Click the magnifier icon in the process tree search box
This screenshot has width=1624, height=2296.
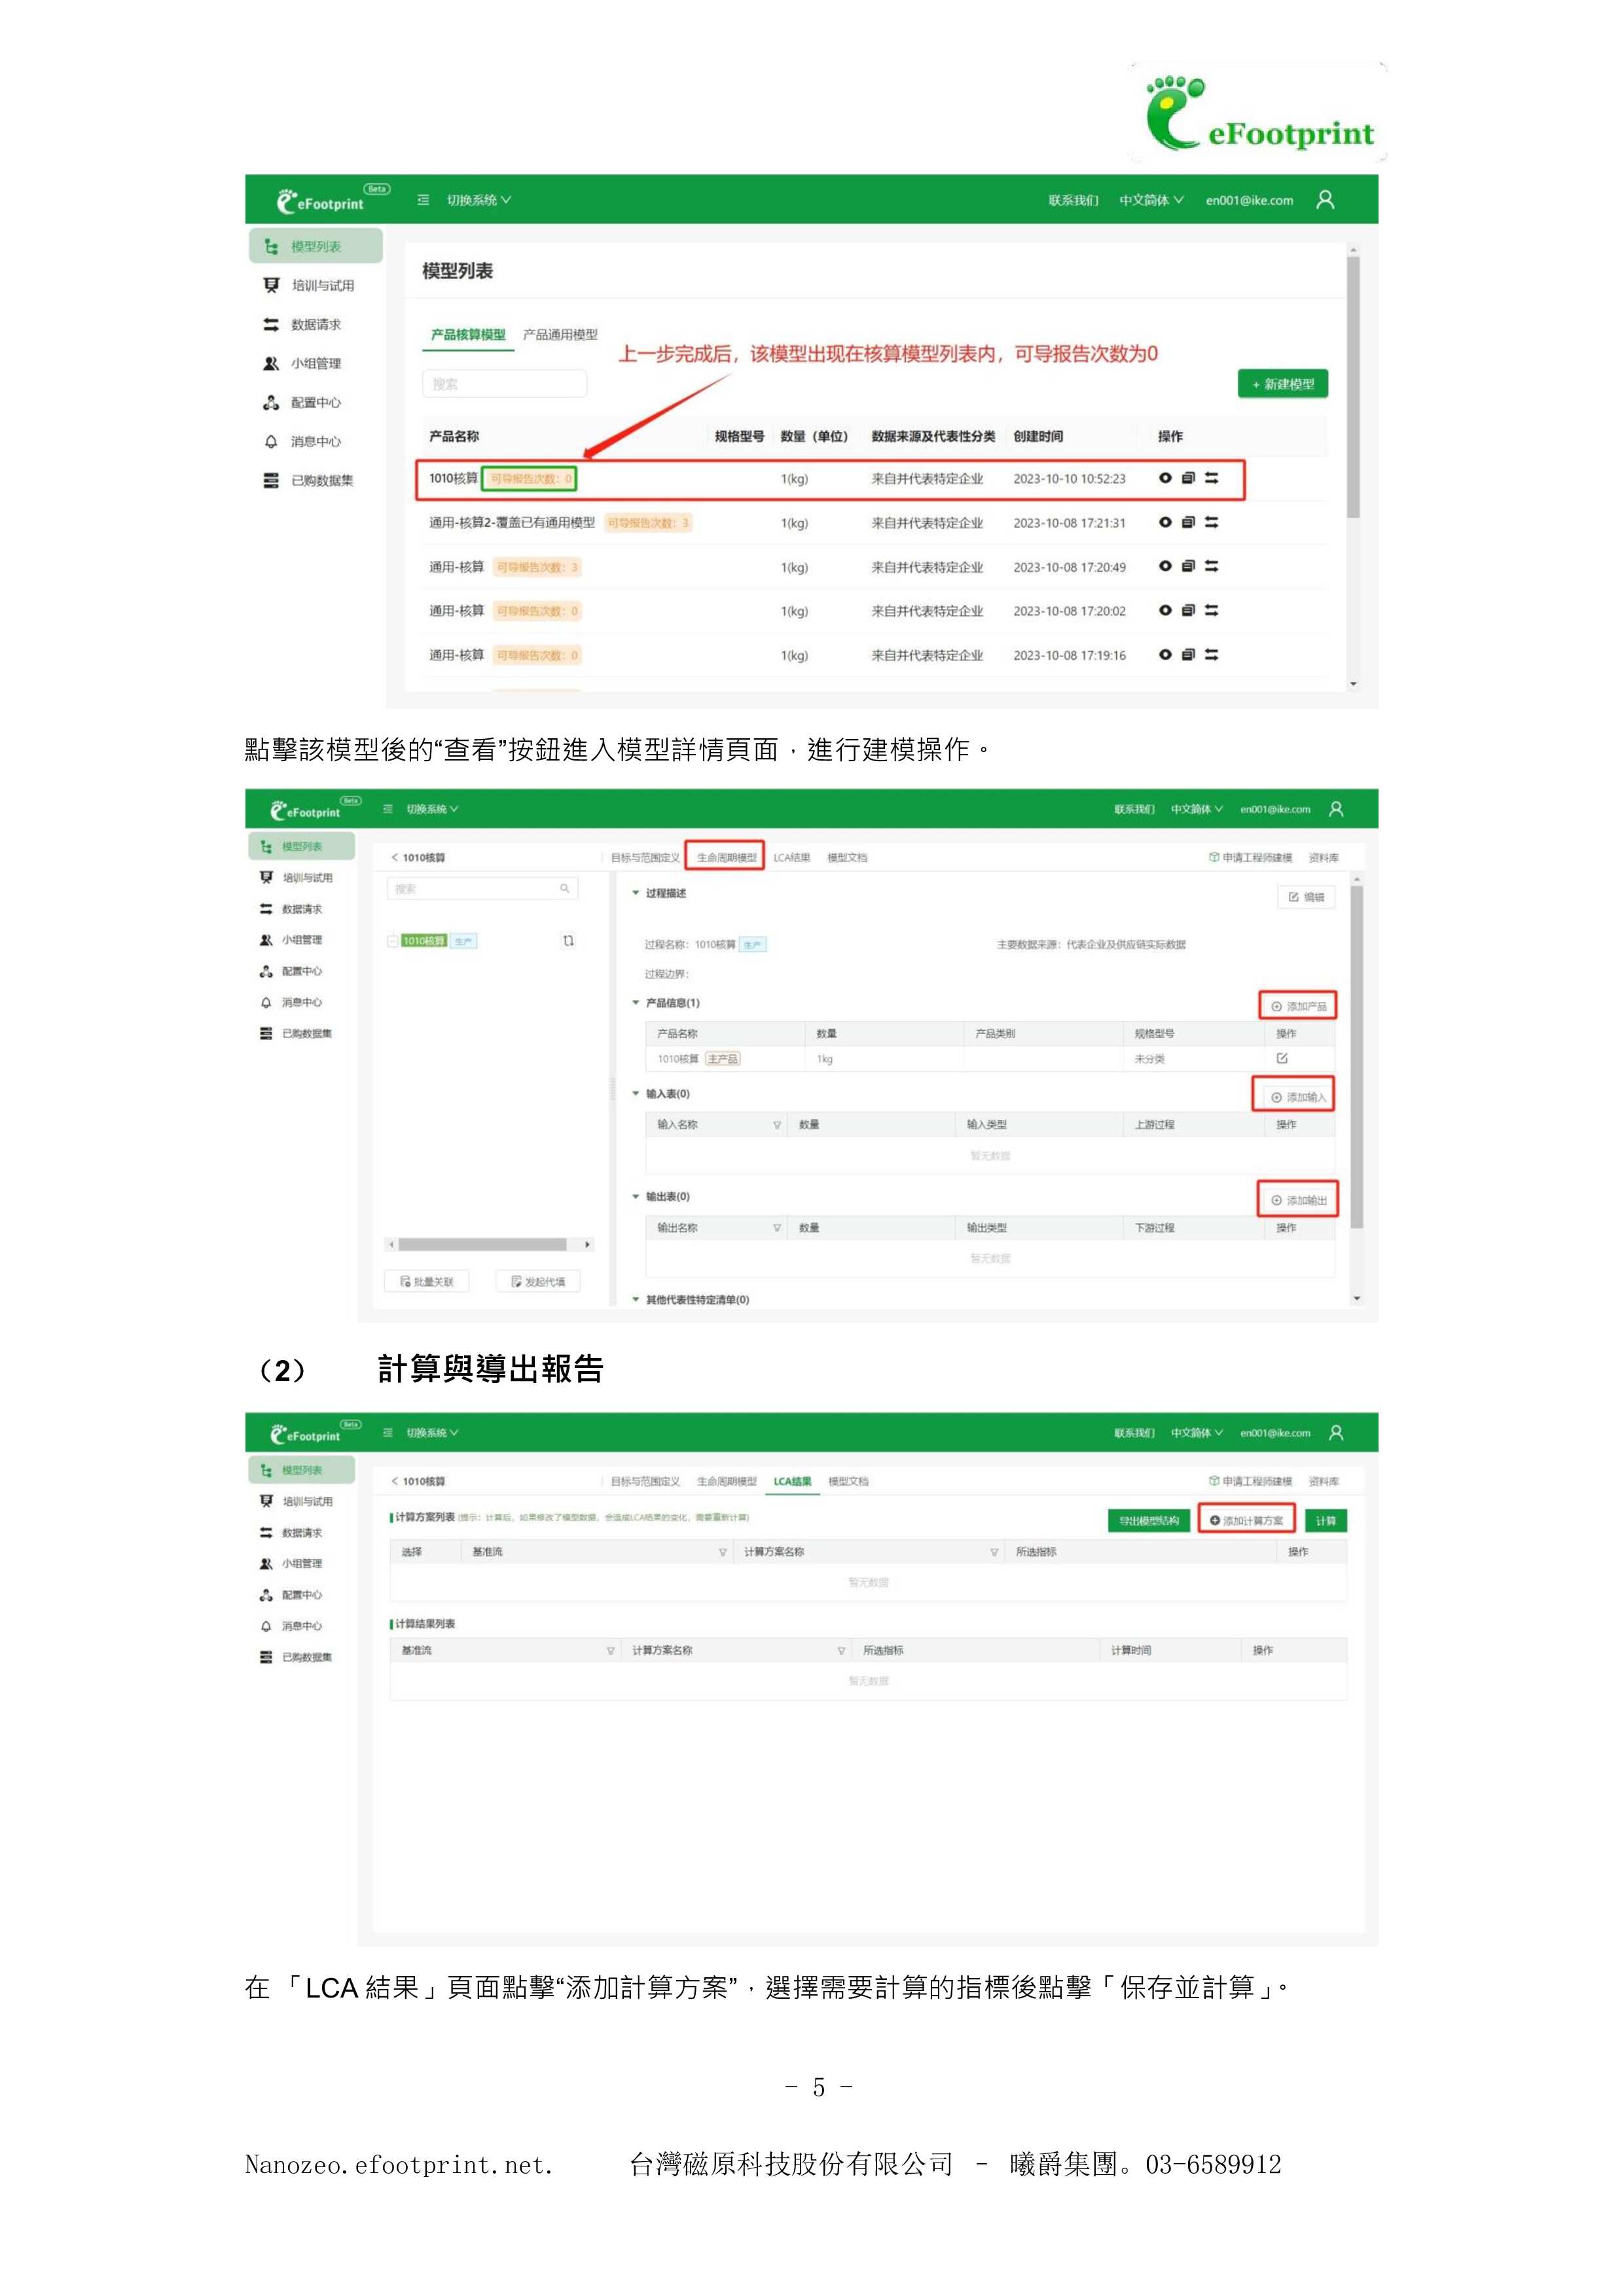pyautogui.click(x=565, y=888)
